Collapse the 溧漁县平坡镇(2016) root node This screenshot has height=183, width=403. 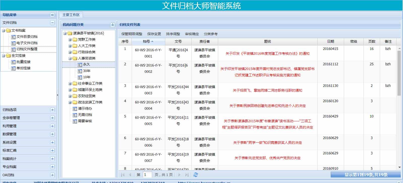tap(65, 33)
